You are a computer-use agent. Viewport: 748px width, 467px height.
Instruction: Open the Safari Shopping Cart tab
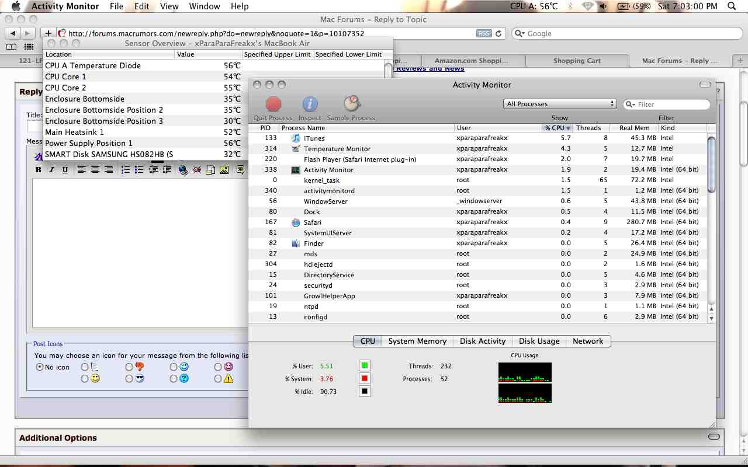point(577,61)
